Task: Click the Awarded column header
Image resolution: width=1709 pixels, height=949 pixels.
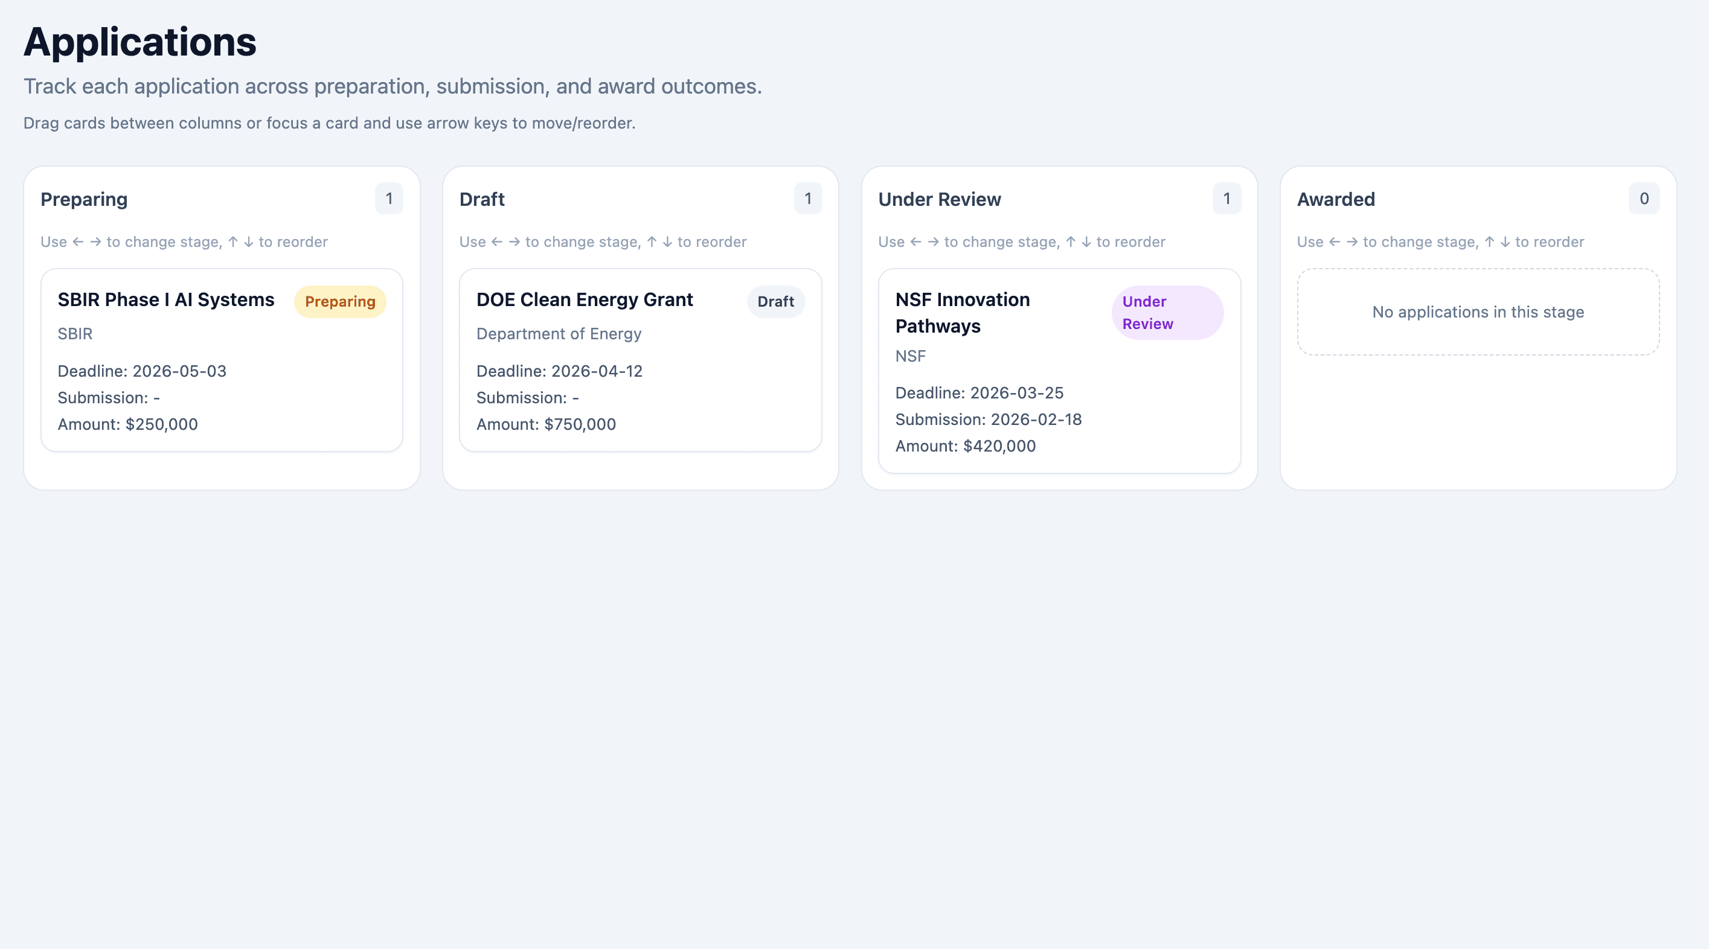Action: pyautogui.click(x=1335, y=198)
